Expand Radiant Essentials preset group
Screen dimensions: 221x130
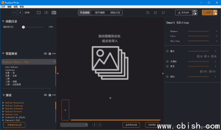tap(3, 103)
